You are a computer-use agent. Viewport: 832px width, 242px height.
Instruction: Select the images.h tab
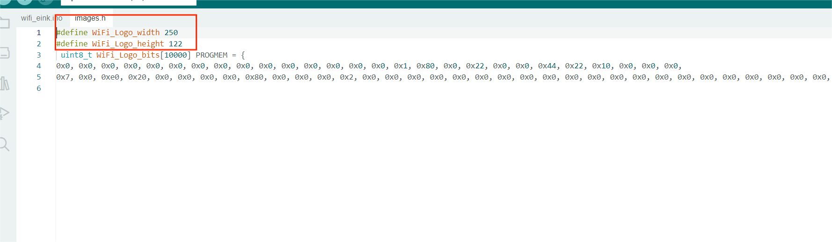coord(90,18)
